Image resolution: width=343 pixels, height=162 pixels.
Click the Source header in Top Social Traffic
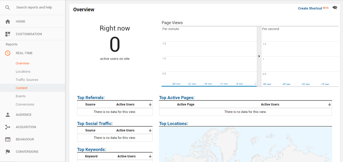[x=90, y=130]
